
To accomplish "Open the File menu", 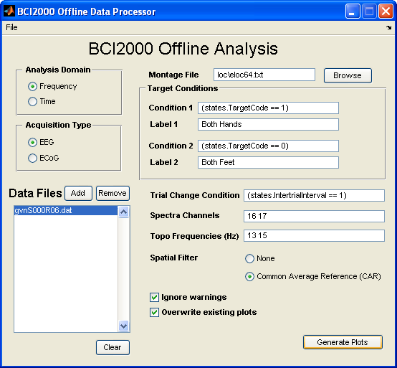I will tap(11, 27).
